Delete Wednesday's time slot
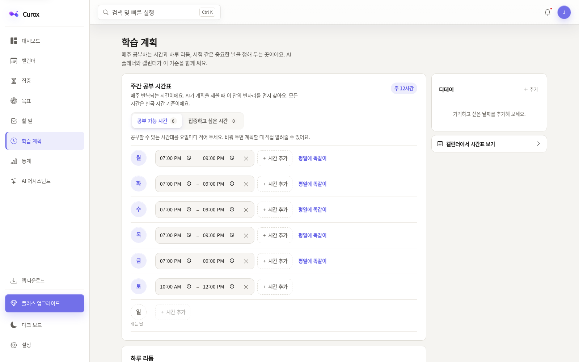This screenshot has width=579, height=362. 246,210
